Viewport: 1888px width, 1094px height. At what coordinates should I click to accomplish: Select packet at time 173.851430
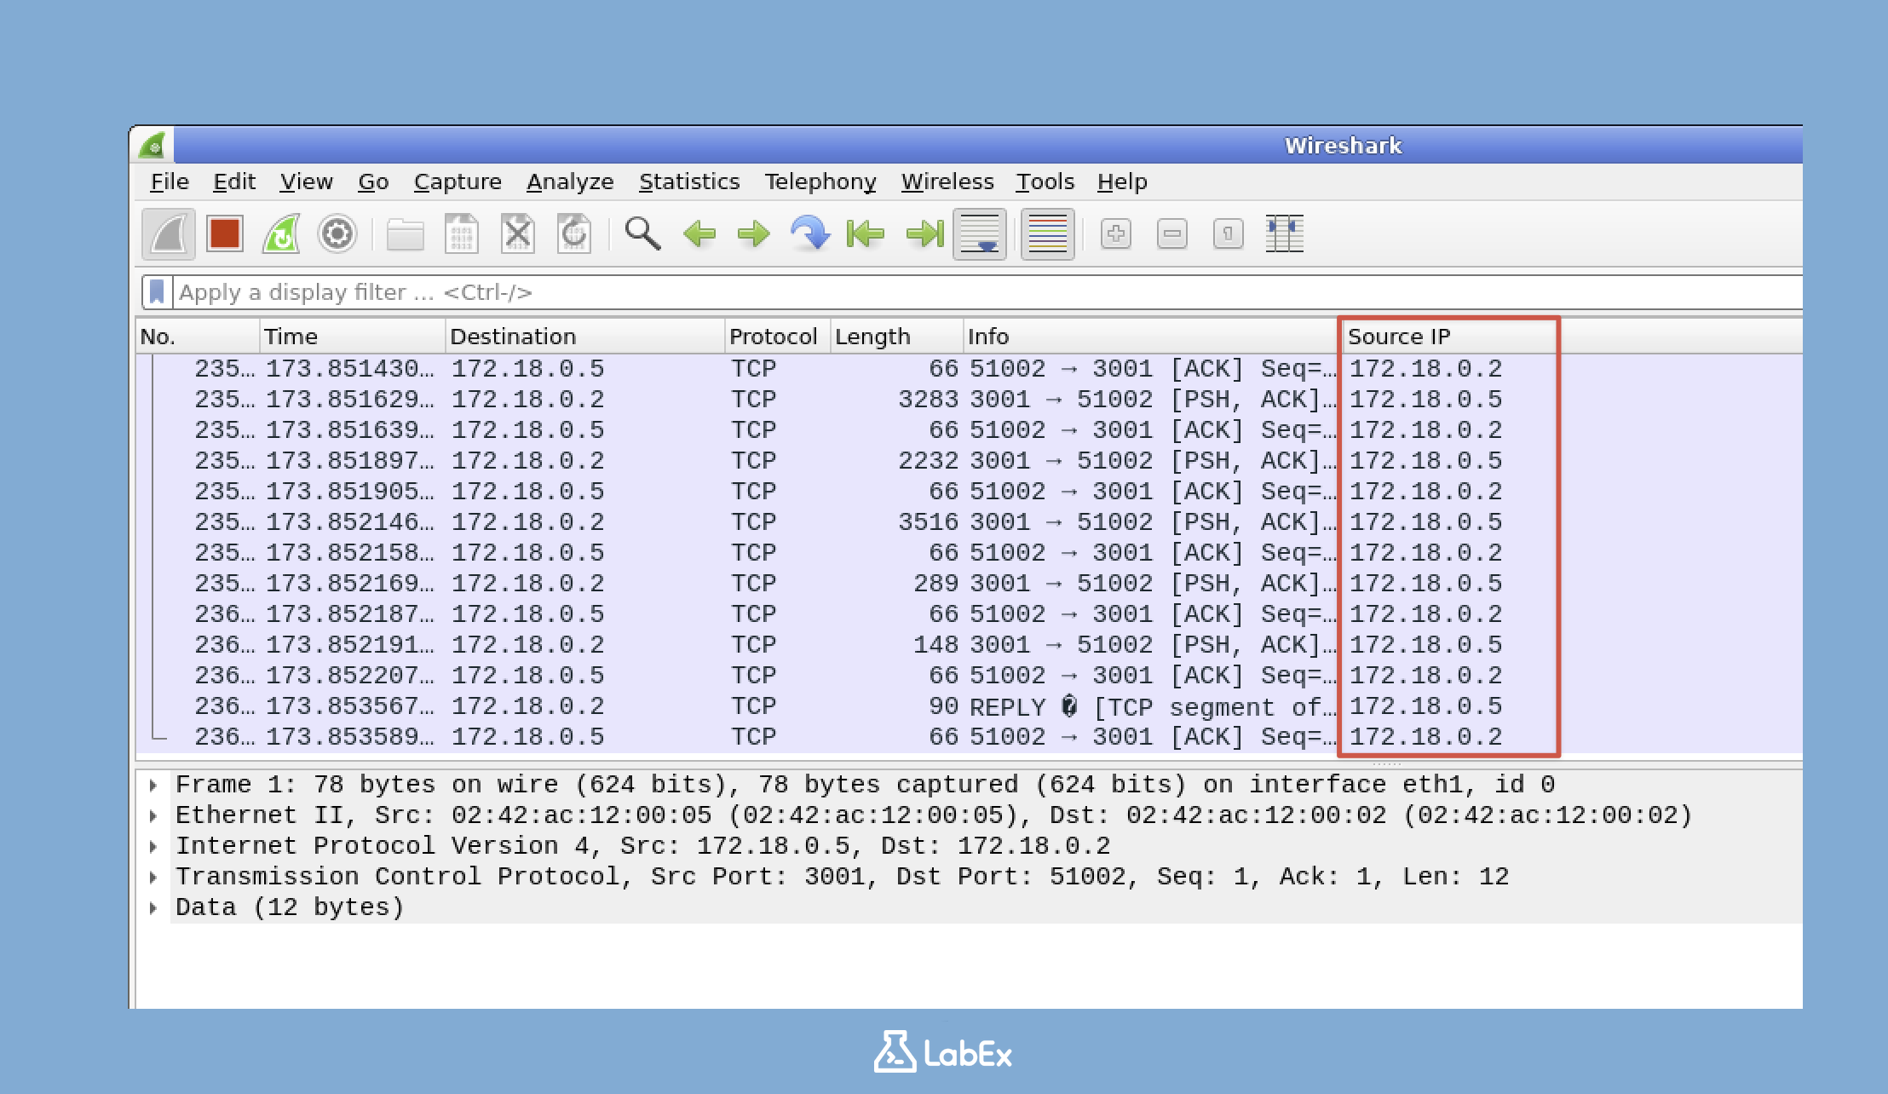pos(969,369)
